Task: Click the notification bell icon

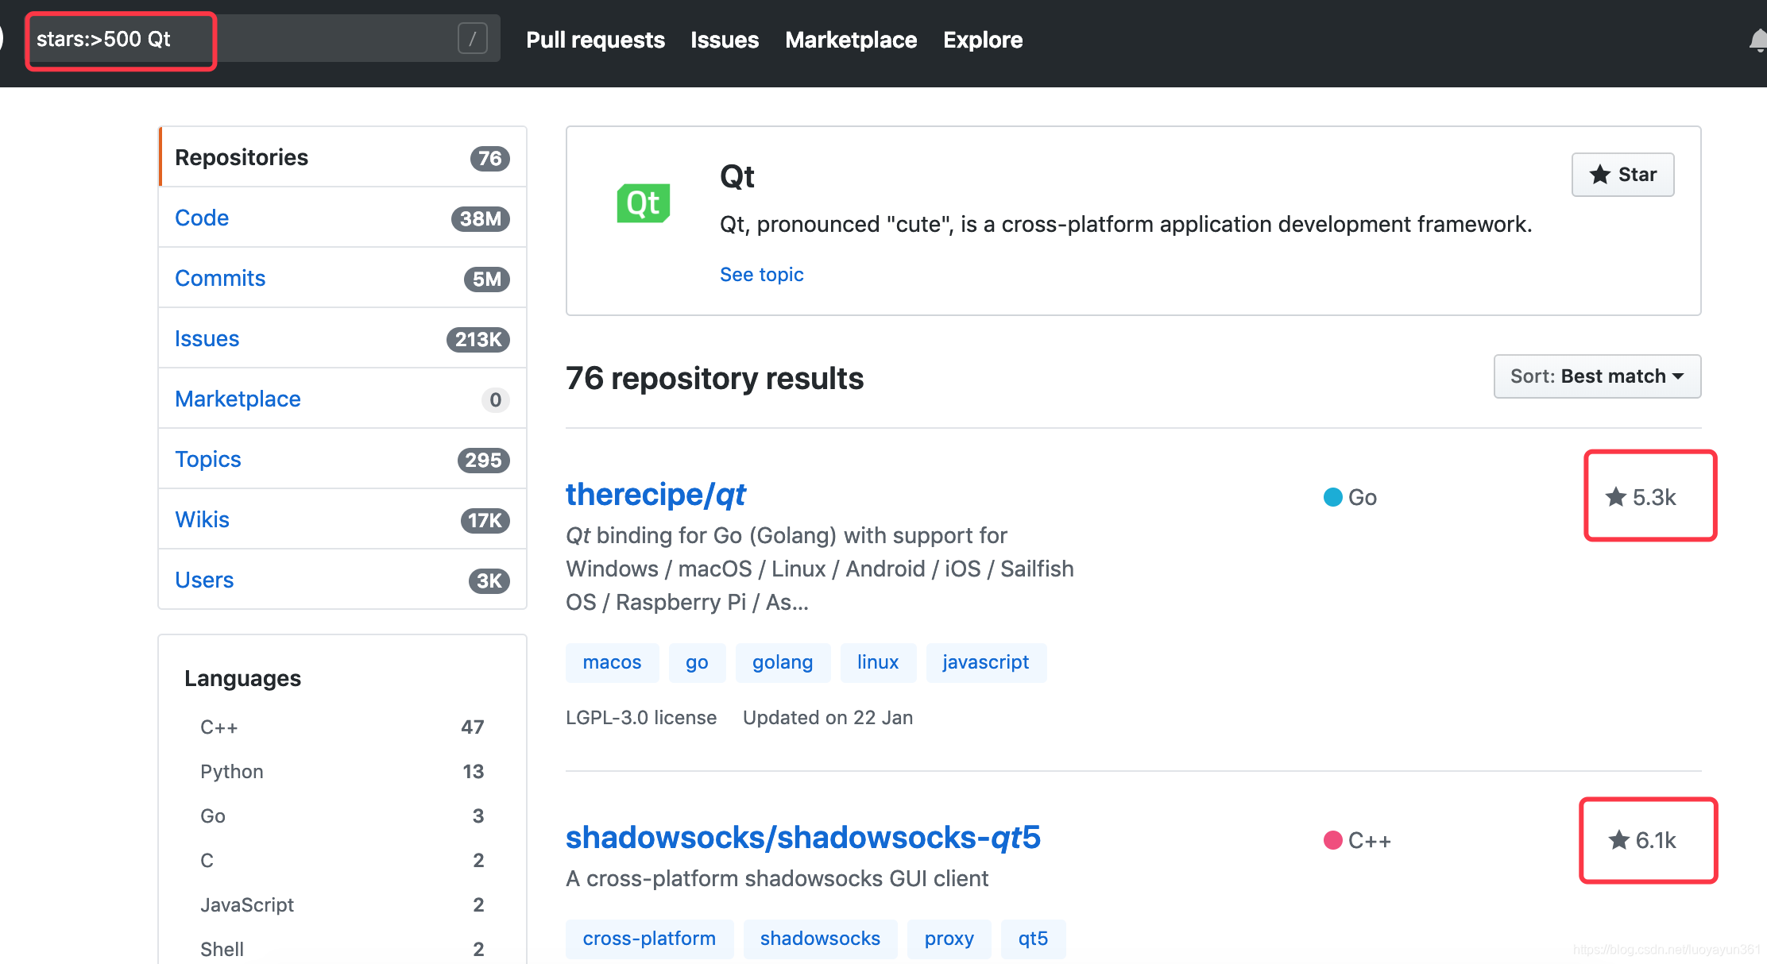Action: [x=1757, y=40]
